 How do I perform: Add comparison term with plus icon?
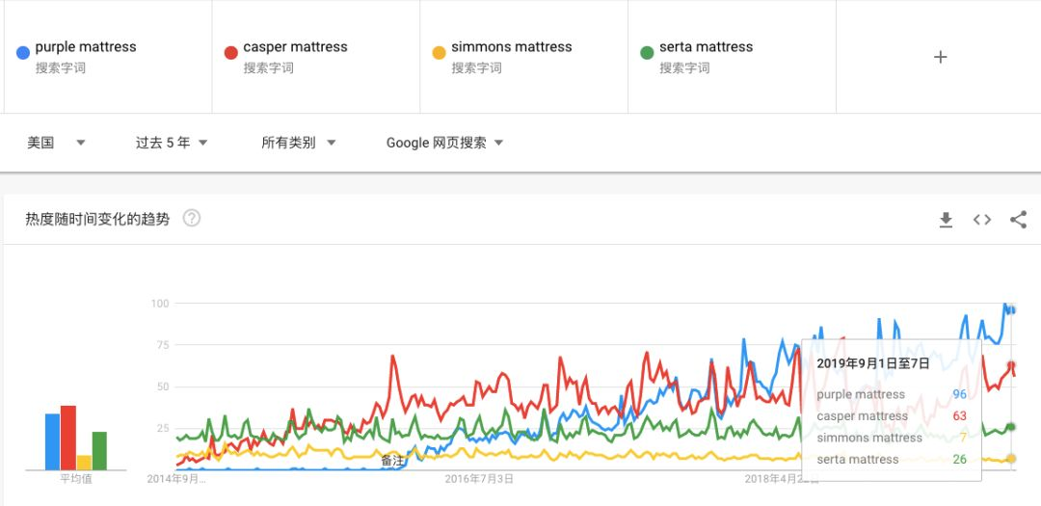click(940, 57)
